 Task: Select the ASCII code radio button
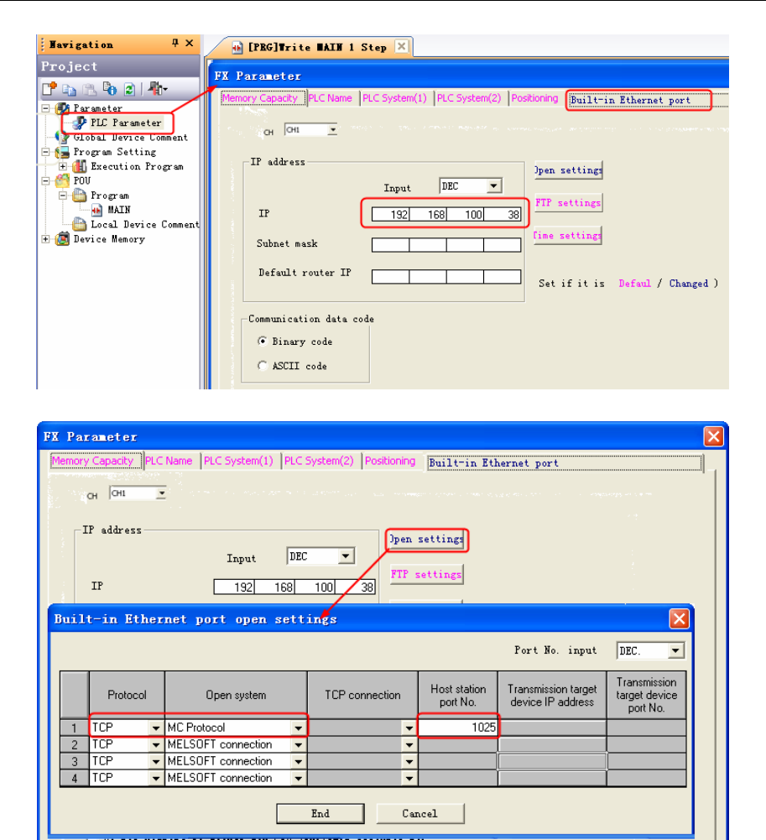click(263, 365)
